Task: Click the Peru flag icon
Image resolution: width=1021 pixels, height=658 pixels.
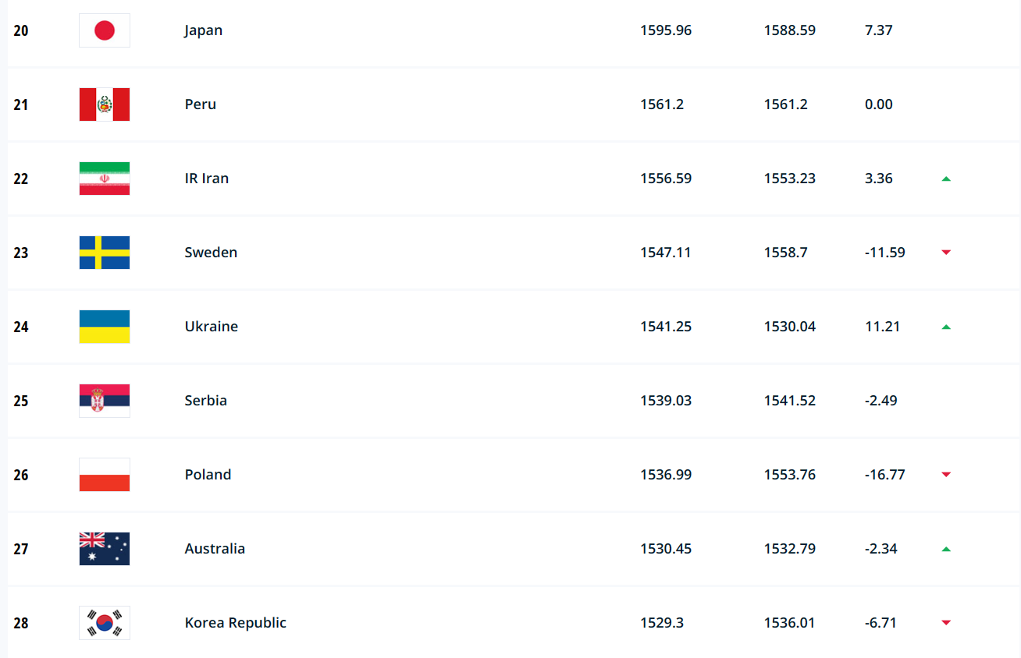Action: click(x=105, y=104)
